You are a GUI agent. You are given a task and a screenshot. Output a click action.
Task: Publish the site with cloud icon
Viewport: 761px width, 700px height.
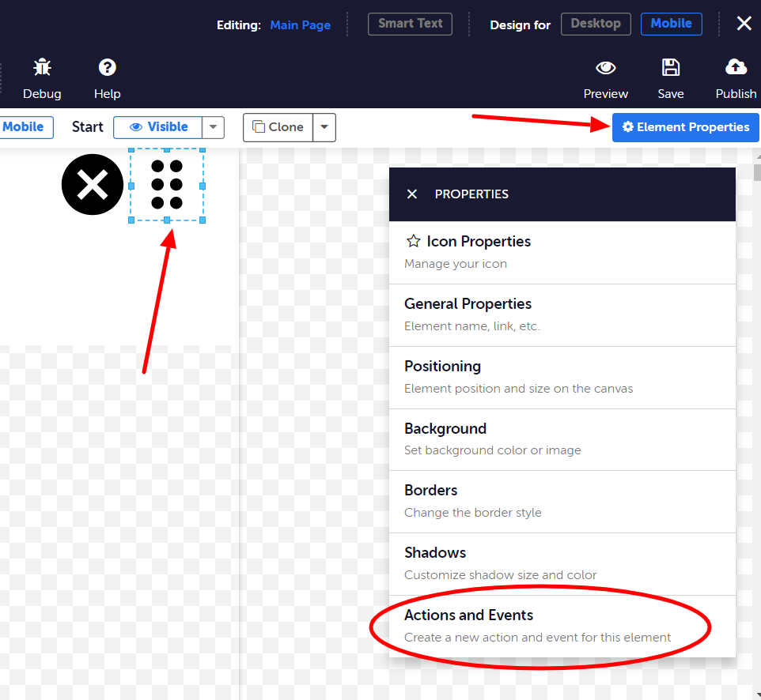tap(736, 67)
